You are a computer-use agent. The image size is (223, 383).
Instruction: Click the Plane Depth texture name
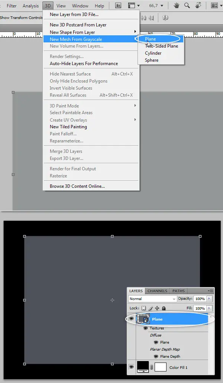[x=170, y=356]
